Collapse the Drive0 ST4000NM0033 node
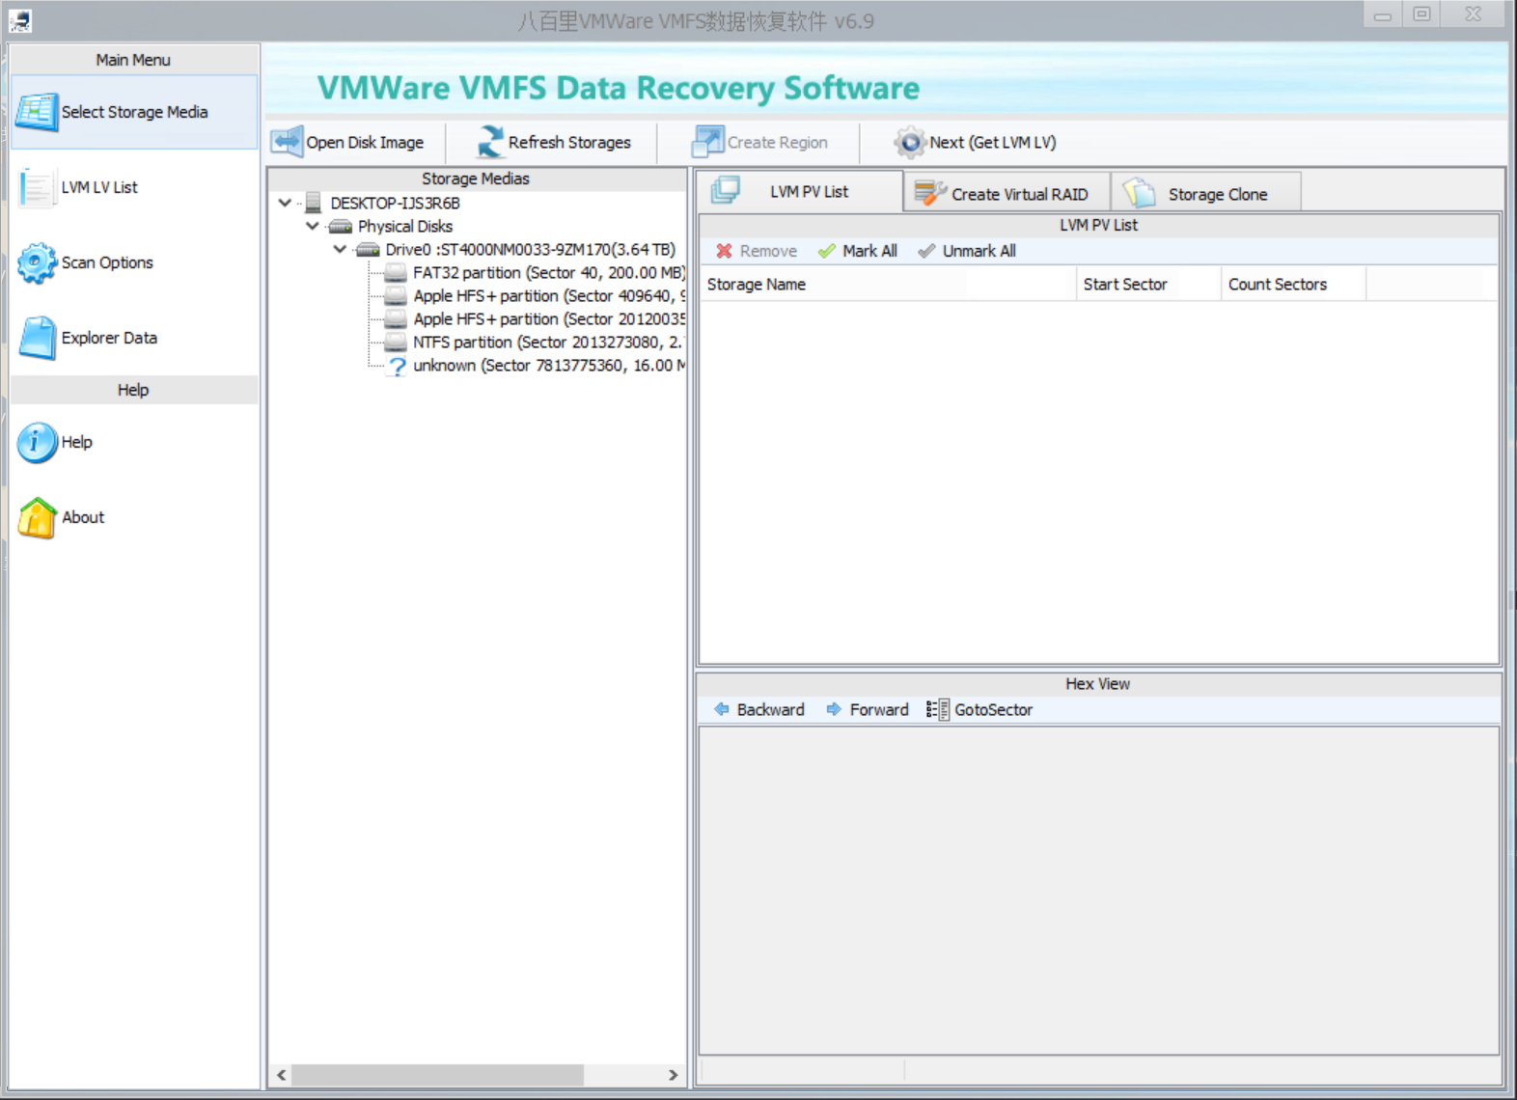Screen dimensions: 1517x1100 click(340, 249)
